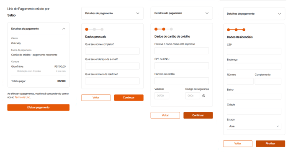Click Continuar on the personal data form

129,98
